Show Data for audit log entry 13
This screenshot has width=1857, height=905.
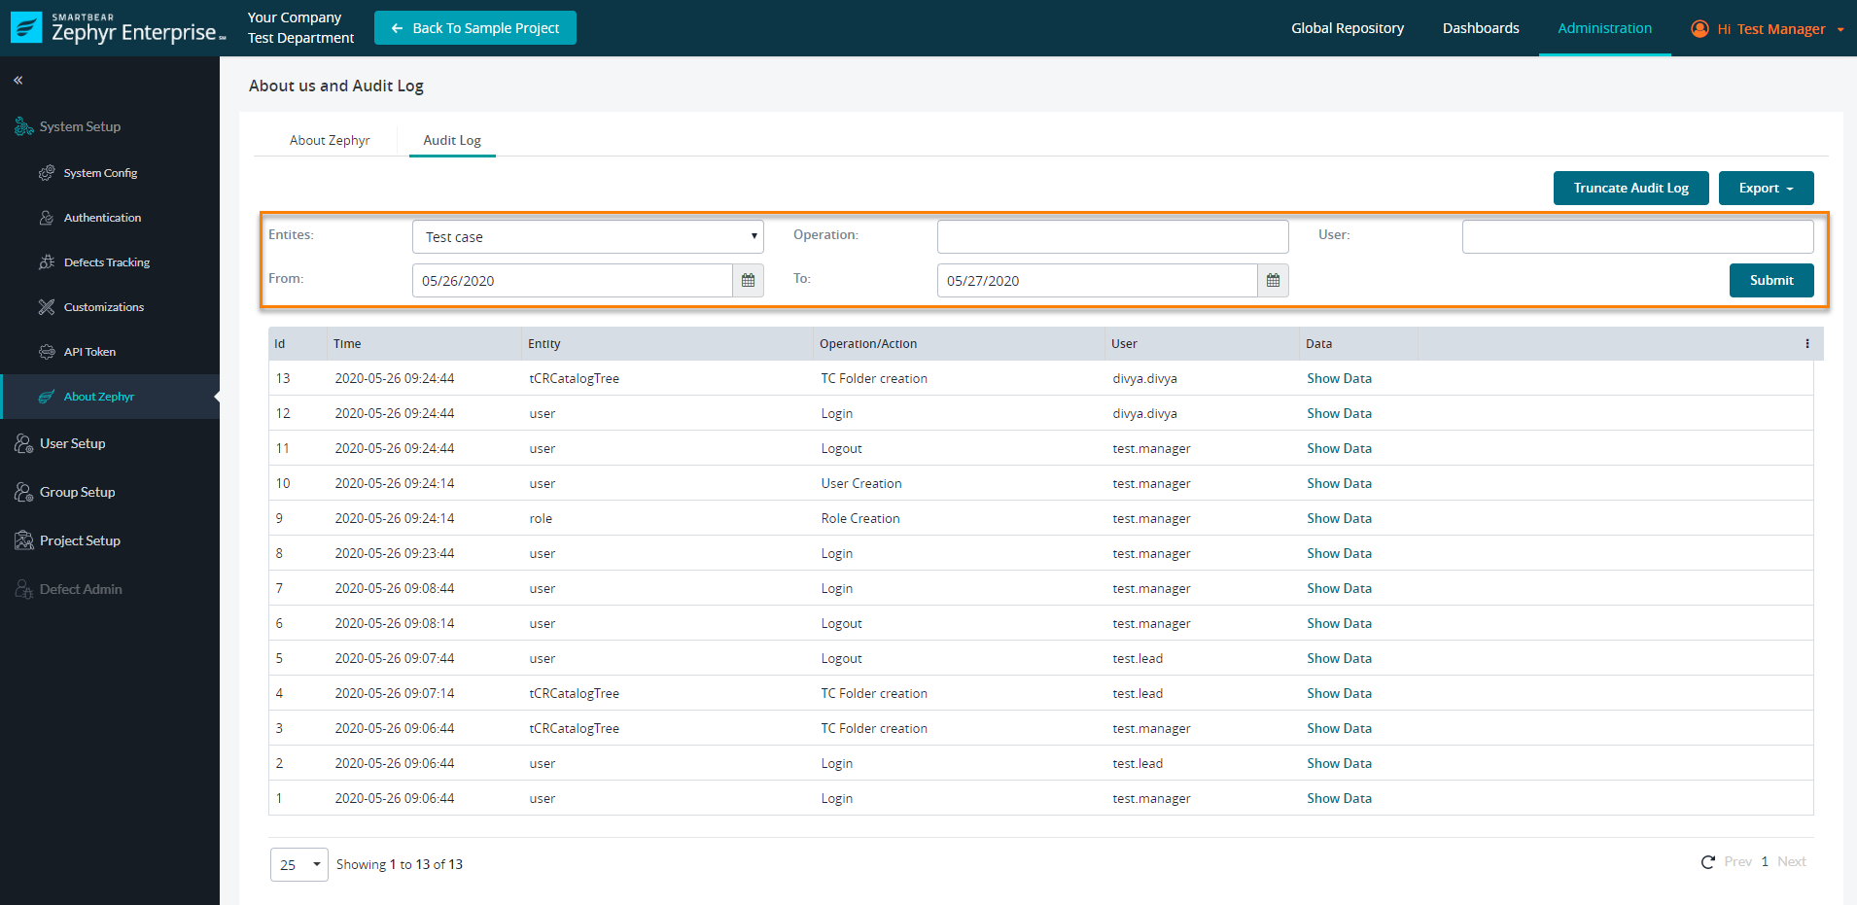pyautogui.click(x=1339, y=379)
